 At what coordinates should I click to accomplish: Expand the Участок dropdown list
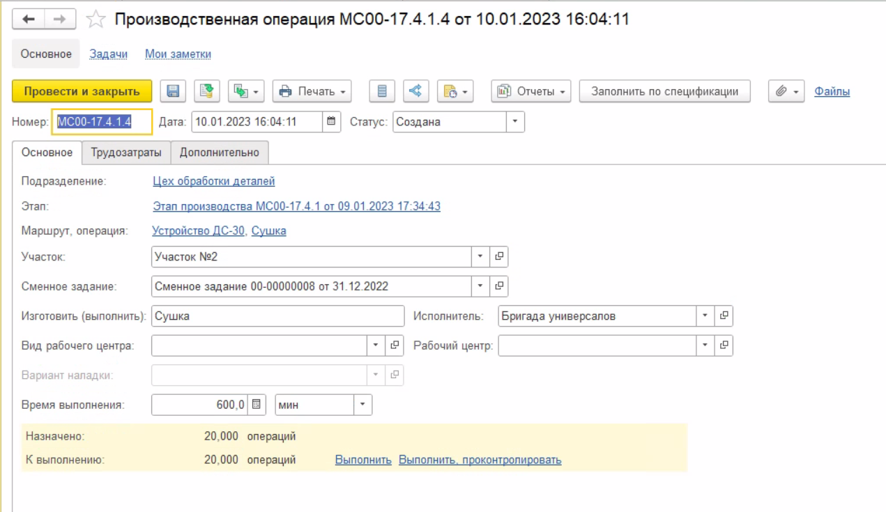click(480, 257)
